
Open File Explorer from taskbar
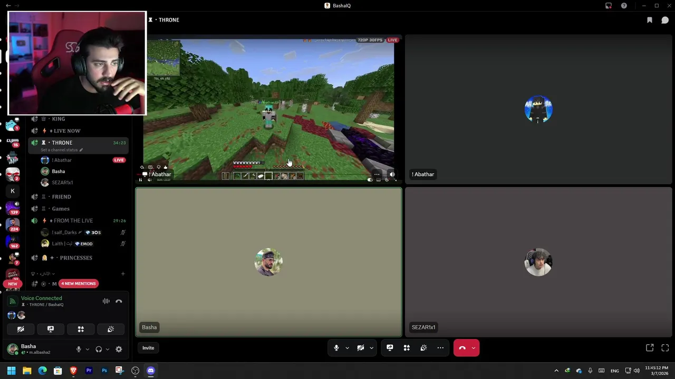point(27,371)
